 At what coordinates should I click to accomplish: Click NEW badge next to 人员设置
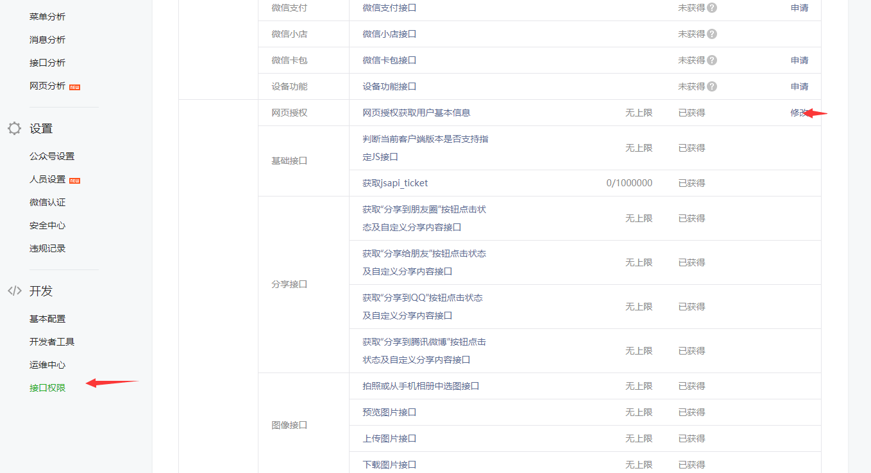coord(74,180)
